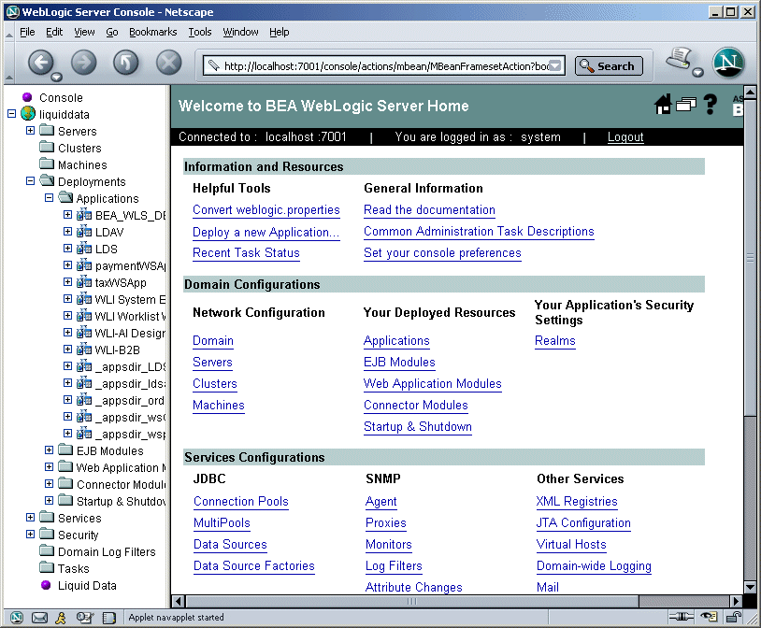Expand the Servers tree node
761x628 pixels.
coord(30,131)
